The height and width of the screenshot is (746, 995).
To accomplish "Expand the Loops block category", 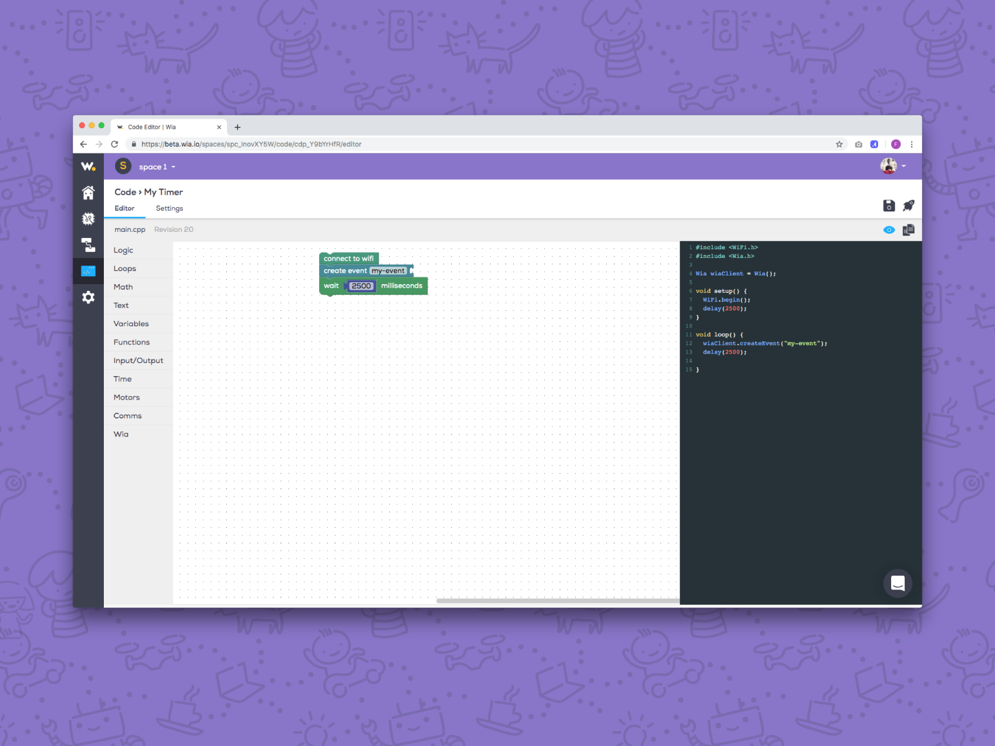I will click(124, 268).
